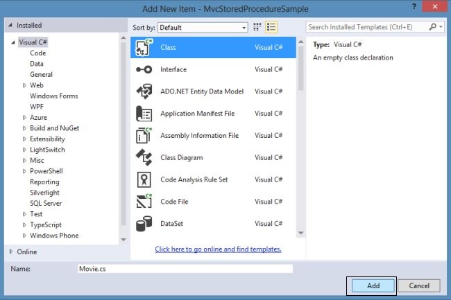Select the Reporting category
The width and height of the screenshot is (451, 300).
point(44,182)
